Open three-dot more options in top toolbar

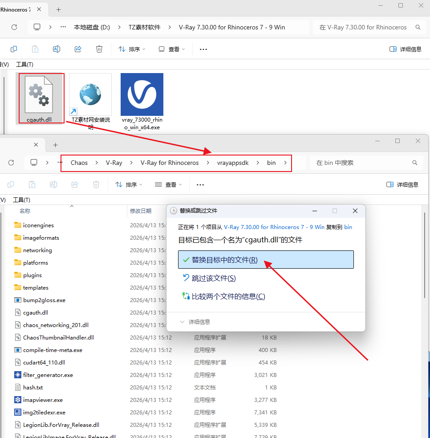pyautogui.click(x=203, y=49)
